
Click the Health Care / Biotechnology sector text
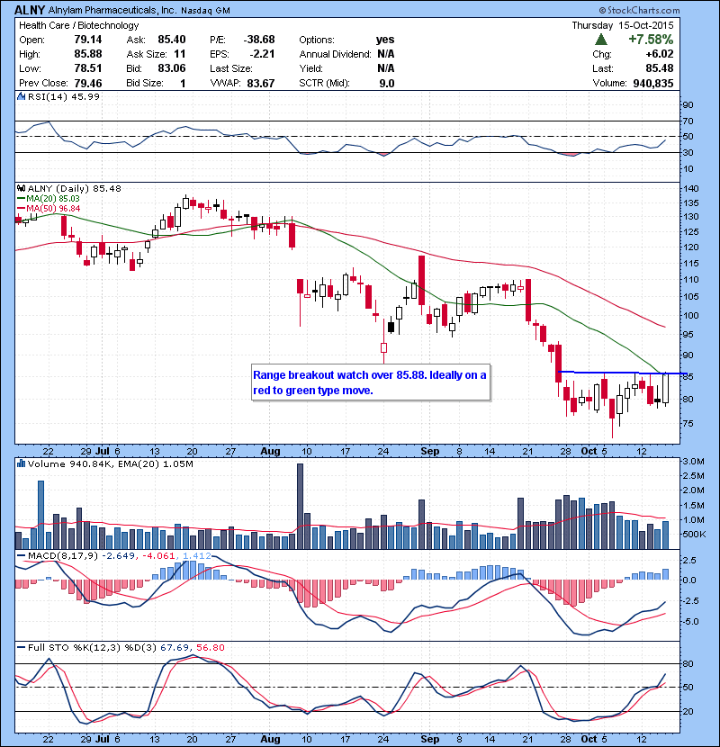coord(78,25)
